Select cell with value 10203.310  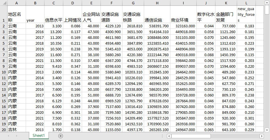(x=133, y=72)
